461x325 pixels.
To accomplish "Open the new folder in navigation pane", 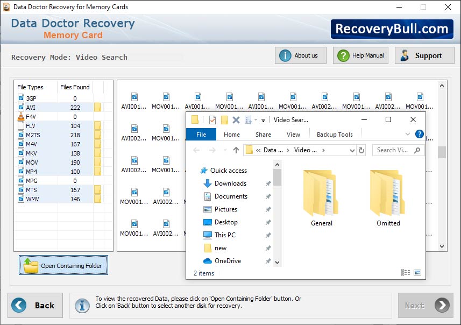I will (215, 248).
